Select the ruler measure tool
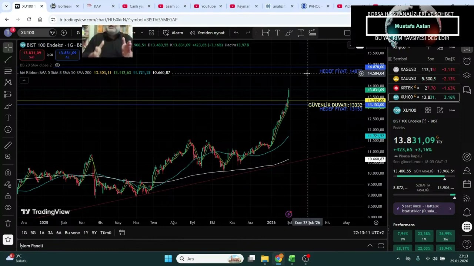The width and height of the screenshot is (474, 266). pos(8,145)
